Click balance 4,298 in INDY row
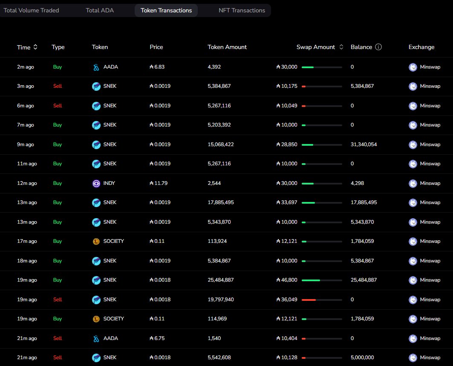 [357, 183]
